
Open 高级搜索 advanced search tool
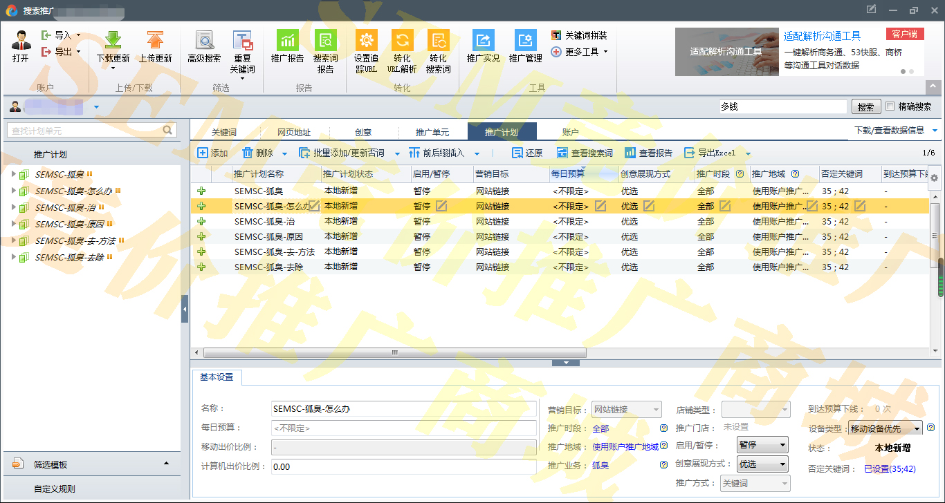204,40
